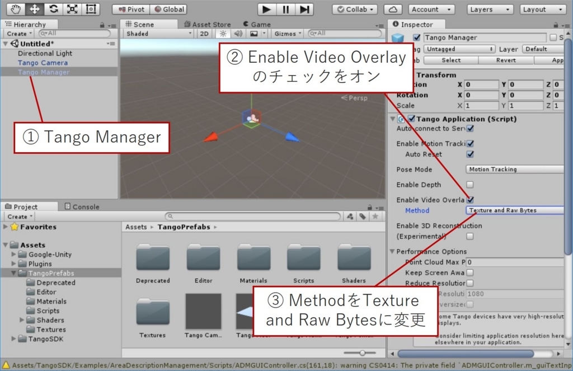Open Hierarchy Create menu
The image size is (573, 371).
pos(19,34)
